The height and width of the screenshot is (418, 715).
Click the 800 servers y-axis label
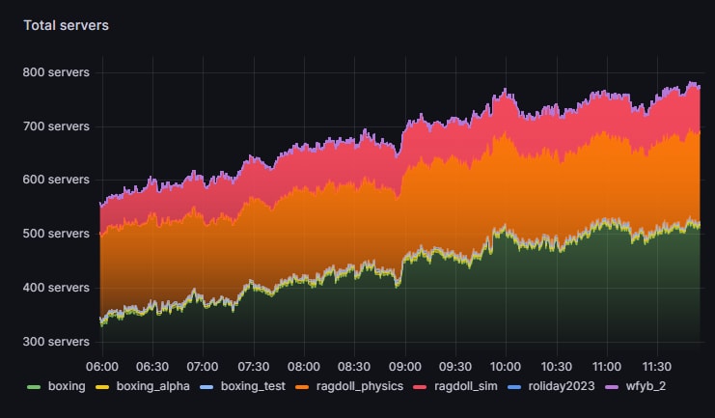[55, 72]
